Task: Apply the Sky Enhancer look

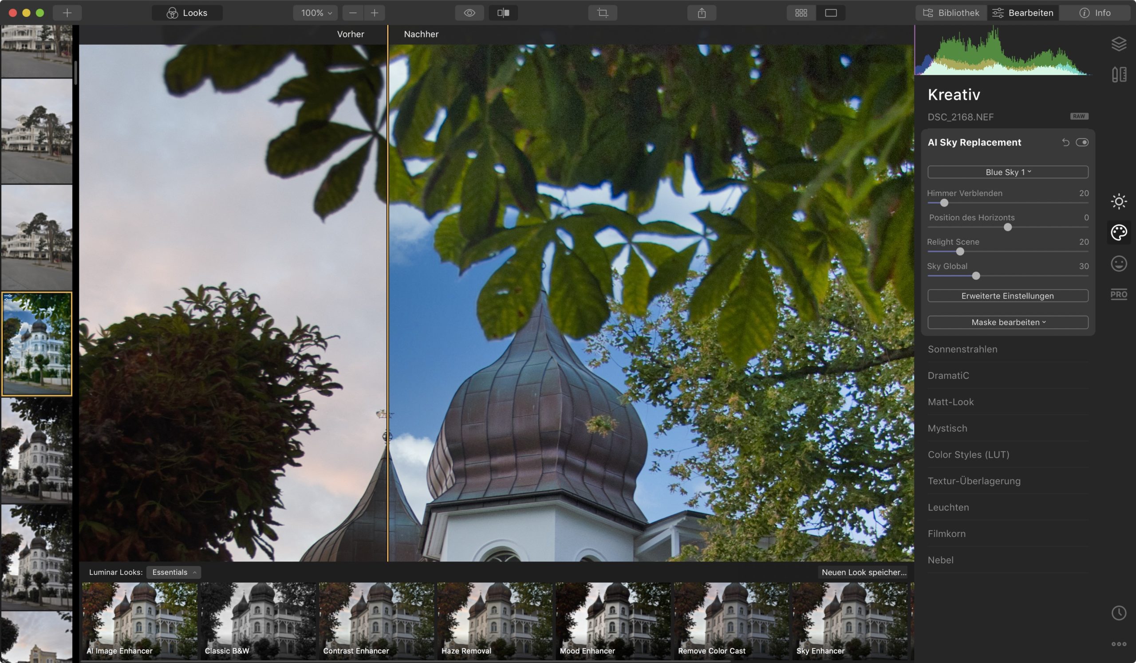Action: point(850,621)
